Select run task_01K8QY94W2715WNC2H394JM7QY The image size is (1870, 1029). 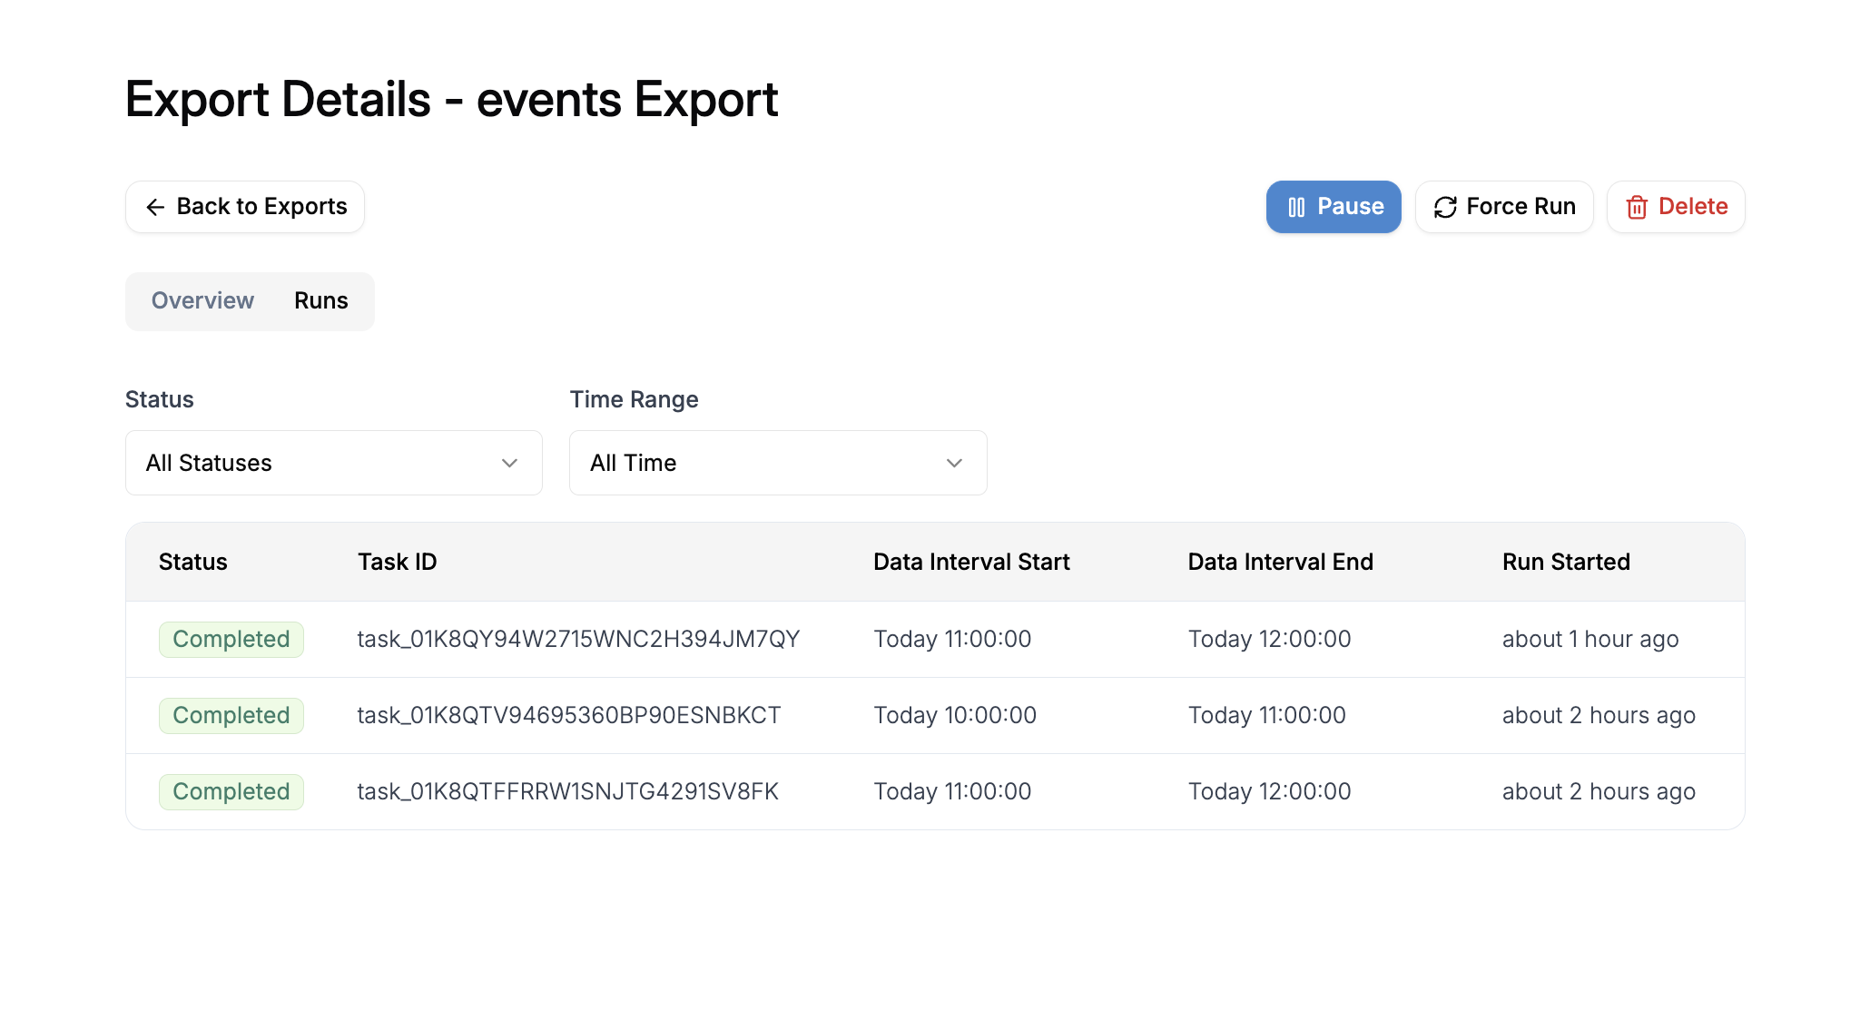pos(578,639)
